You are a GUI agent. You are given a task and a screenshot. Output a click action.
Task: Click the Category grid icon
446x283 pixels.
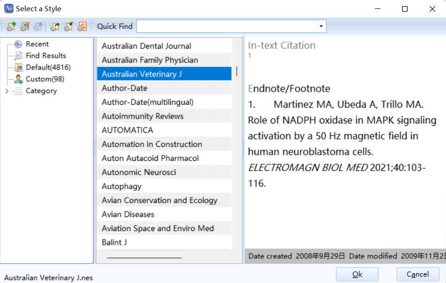tap(18, 91)
